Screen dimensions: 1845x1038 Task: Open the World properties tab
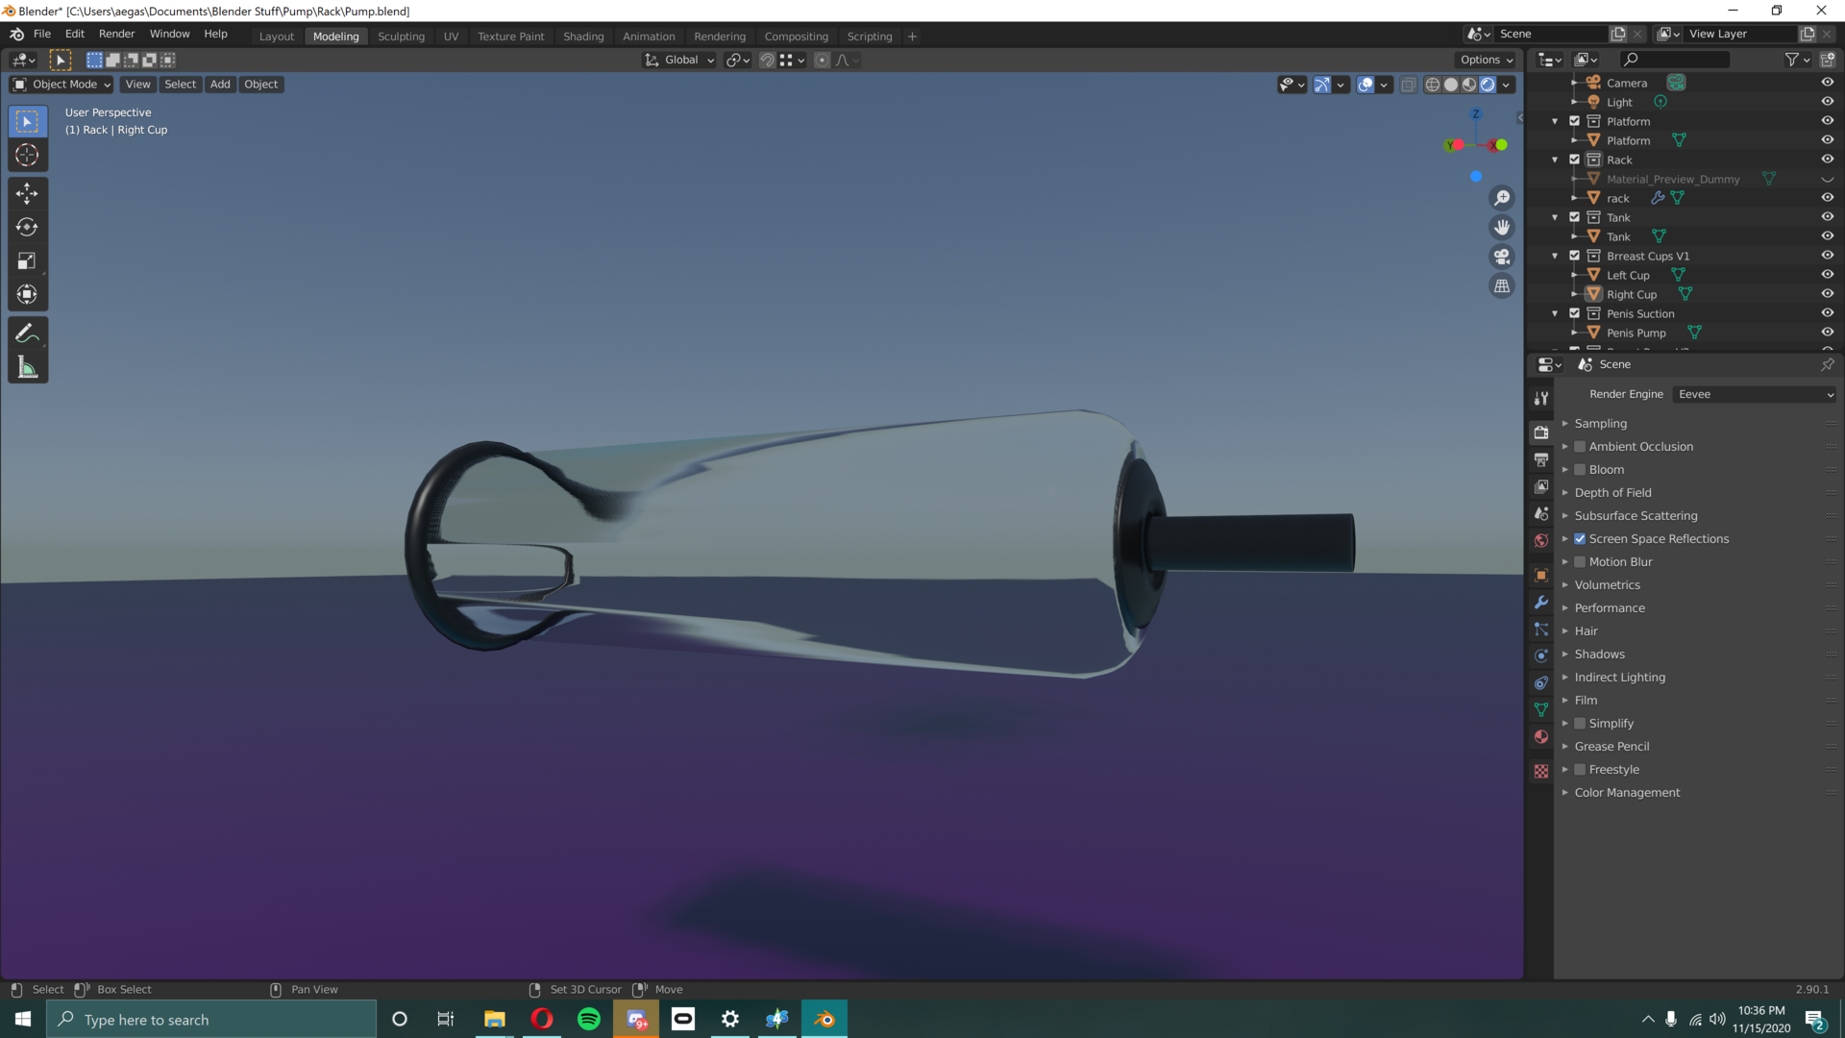[1541, 540]
